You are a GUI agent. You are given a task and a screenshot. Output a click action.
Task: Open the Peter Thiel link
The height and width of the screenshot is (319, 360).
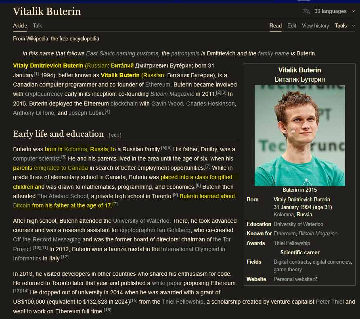pyautogui.click(x=330, y=302)
